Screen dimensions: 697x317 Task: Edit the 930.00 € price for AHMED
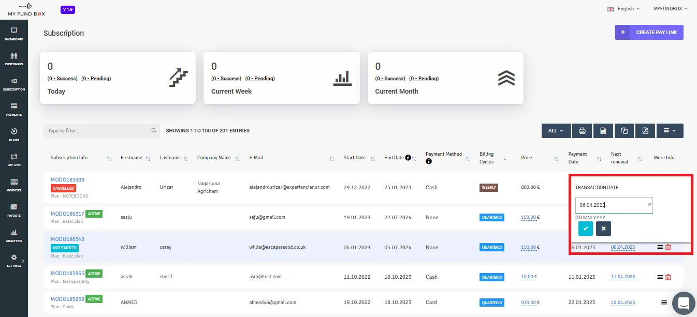(x=528, y=303)
